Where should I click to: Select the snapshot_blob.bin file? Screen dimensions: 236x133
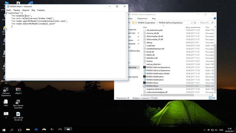pyautogui.click(x=154, y=89)
